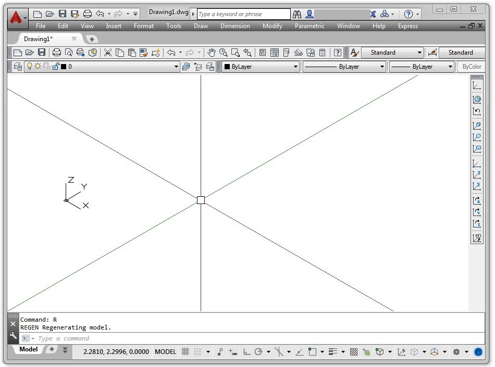Open the Layer Properties Manager icon
The height and width of the screenshot is (367, 495).
coord(18,67)
